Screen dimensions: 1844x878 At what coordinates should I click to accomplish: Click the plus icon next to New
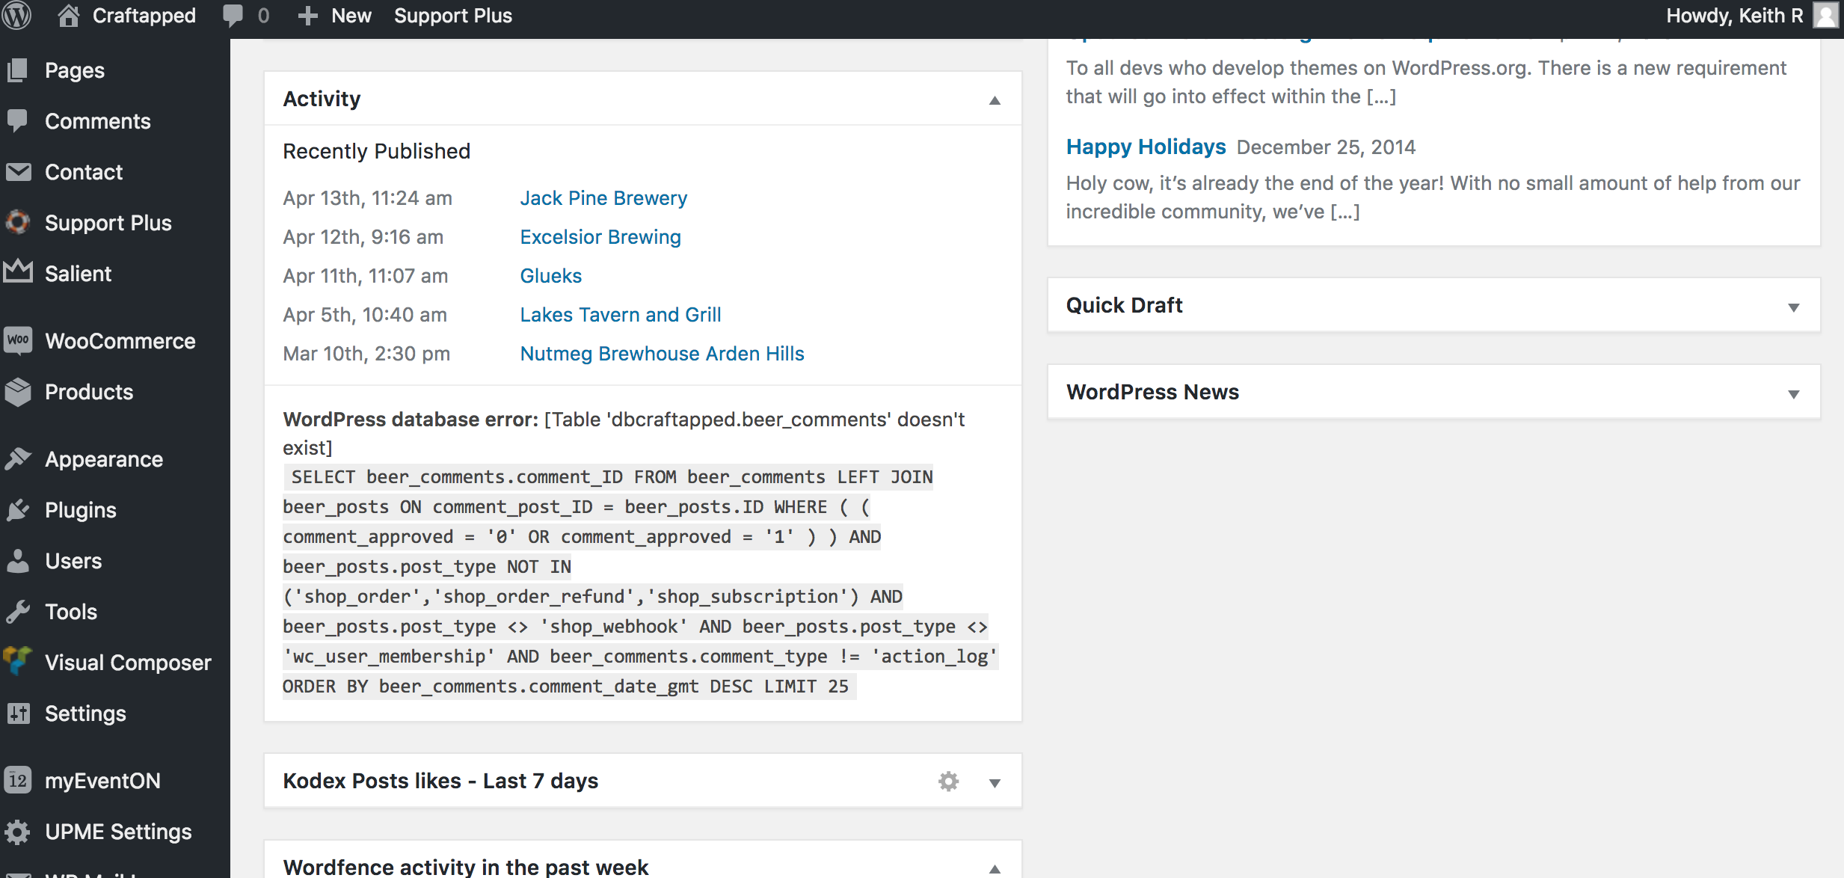click(308, 16)
